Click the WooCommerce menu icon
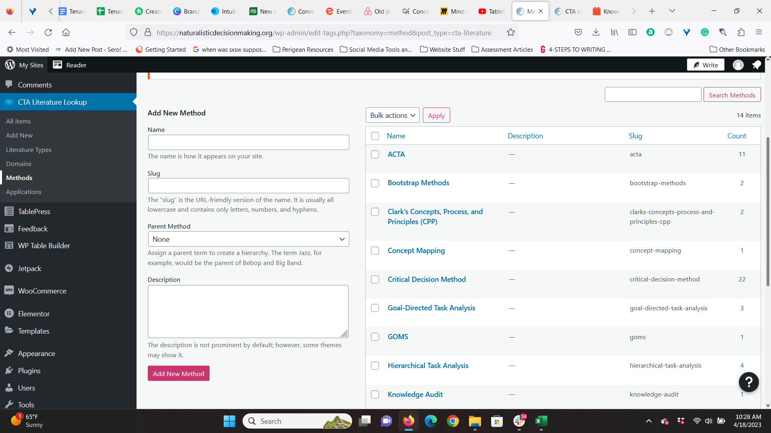771x433 pixels. click(x=9, y=291)
